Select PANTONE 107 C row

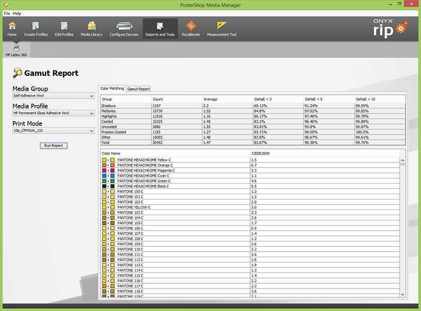click(x=250, y=234)
